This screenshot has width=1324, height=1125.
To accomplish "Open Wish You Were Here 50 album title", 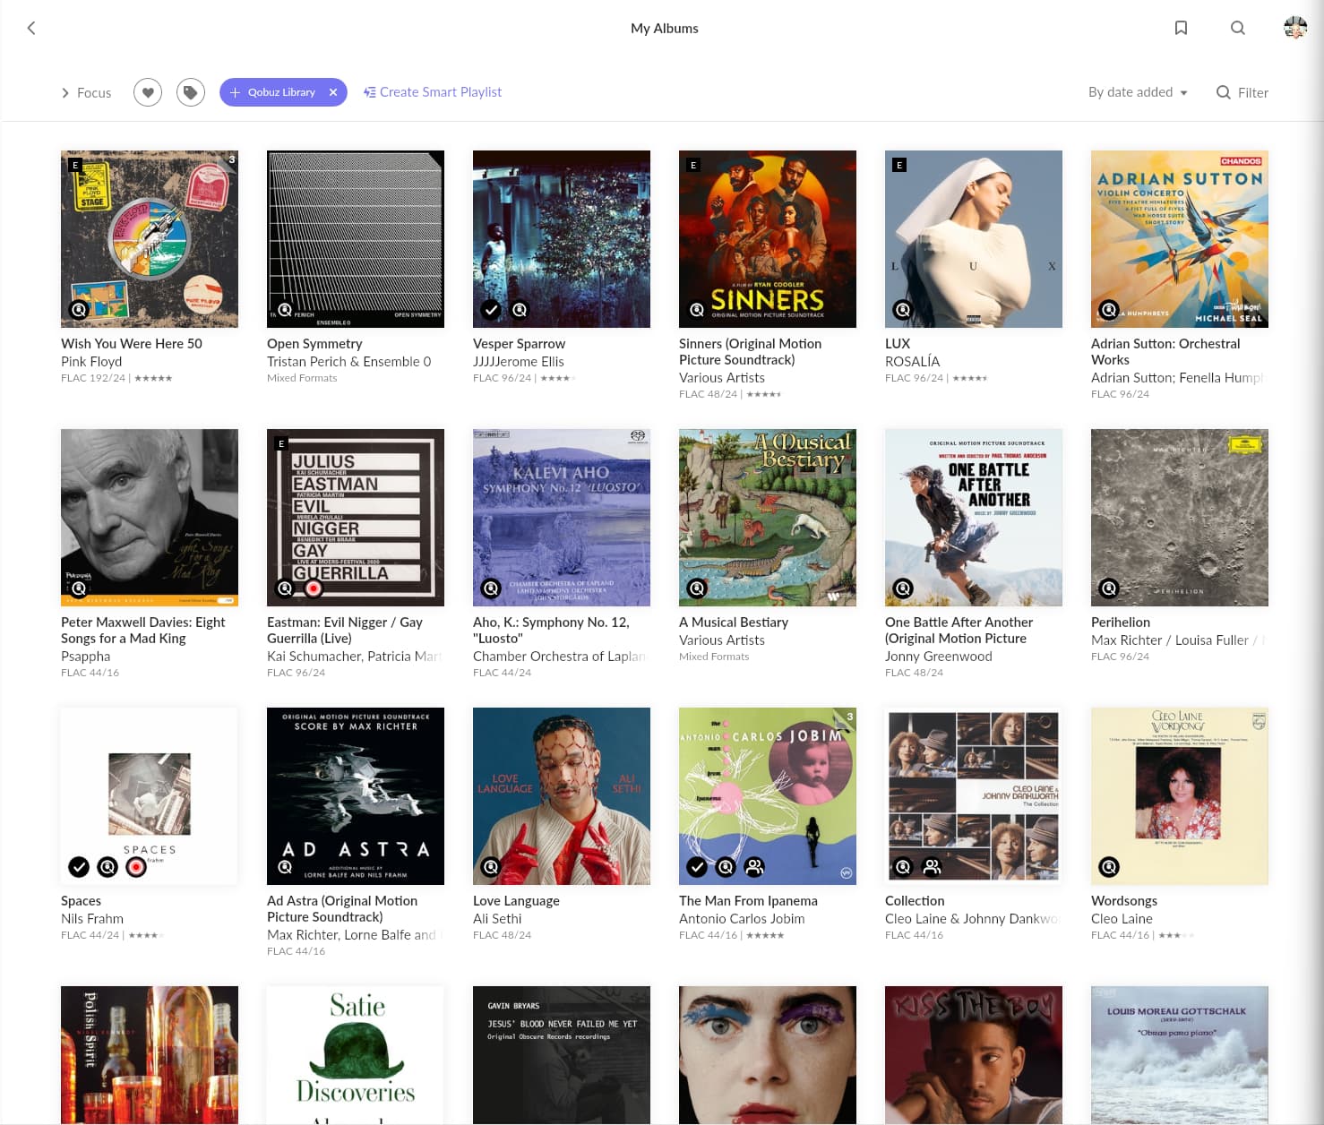I will point(132,344).
